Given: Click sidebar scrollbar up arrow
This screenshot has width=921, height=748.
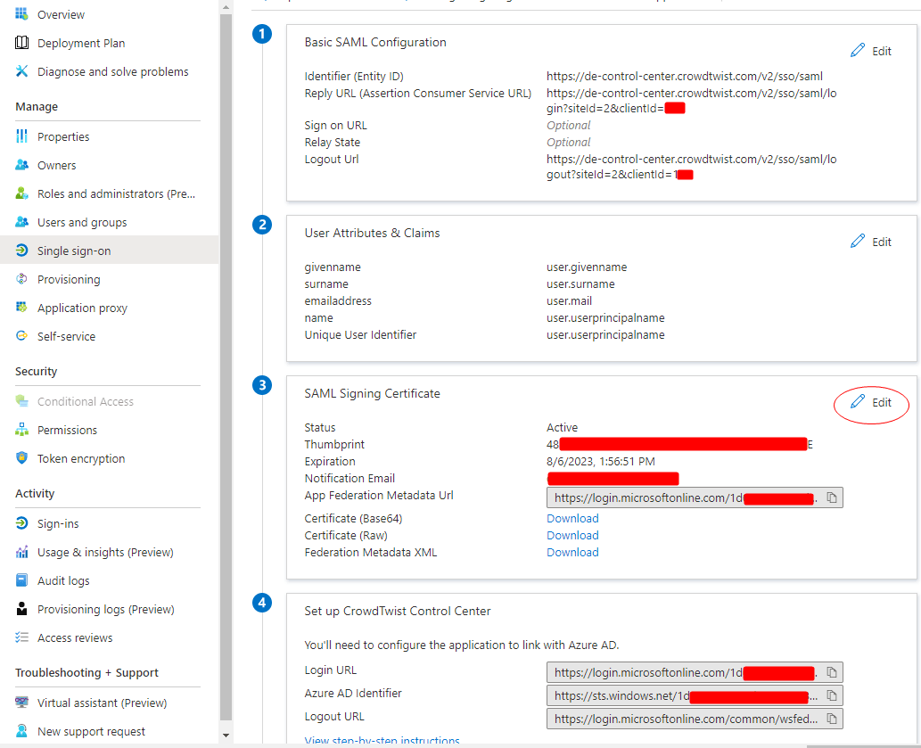Looking at the screenshot, I should tap(226, 7).
